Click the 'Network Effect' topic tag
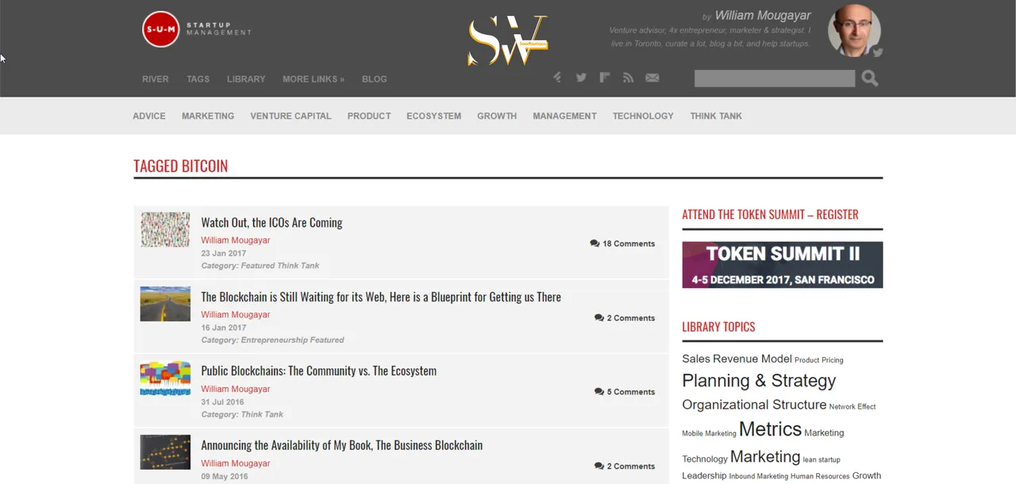The width and height of the screenshot is (1016, 484). click(x=852, y=407)
